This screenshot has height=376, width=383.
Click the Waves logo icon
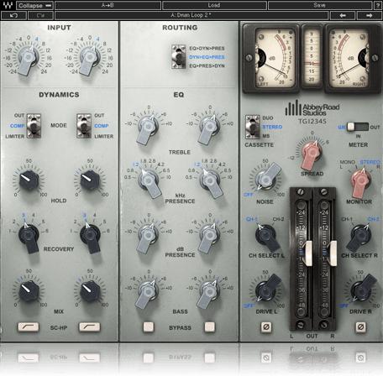[x=8, y=5]
